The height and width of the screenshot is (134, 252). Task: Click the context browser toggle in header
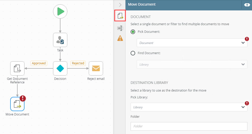coord(247,5)
